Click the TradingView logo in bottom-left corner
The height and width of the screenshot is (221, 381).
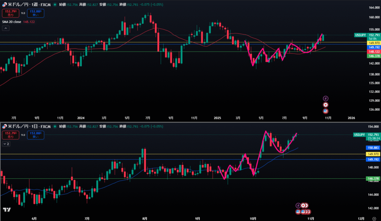[x=6, y=210]
